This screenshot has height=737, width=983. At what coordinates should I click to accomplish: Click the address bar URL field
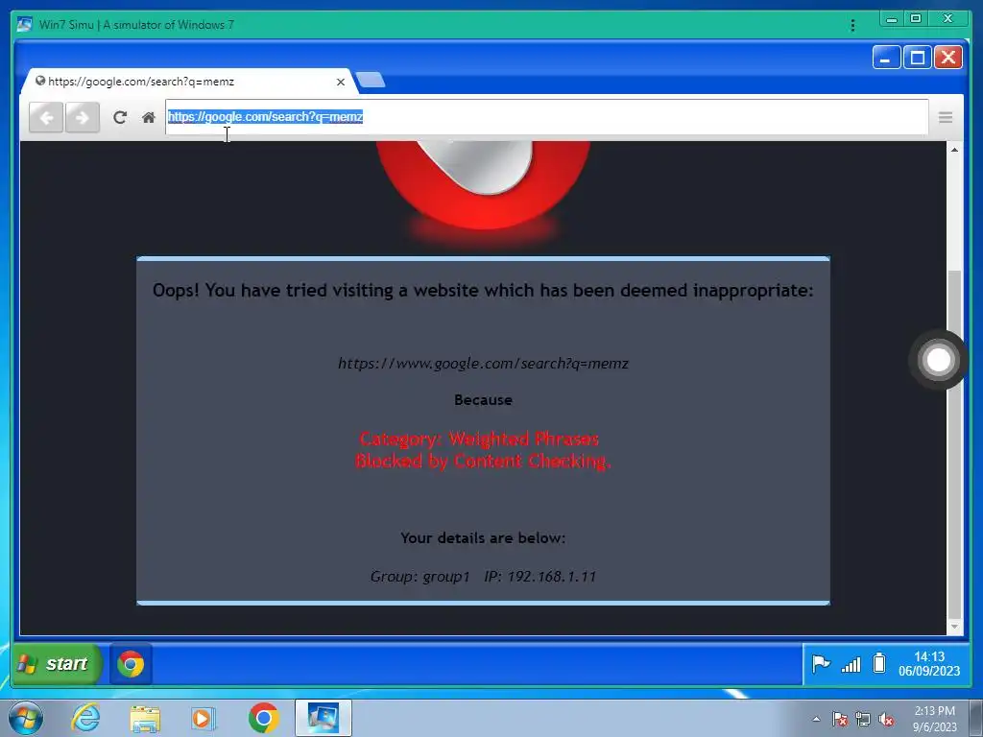click(546, 116)
